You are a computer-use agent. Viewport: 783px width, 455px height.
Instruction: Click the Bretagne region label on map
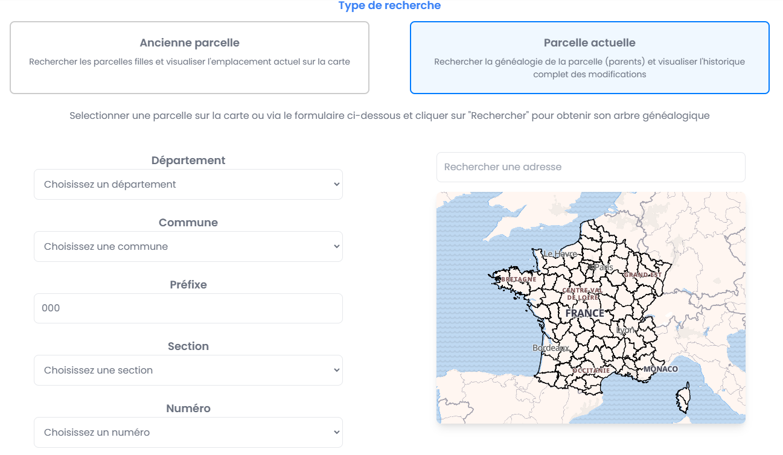[x=519, y=279]
